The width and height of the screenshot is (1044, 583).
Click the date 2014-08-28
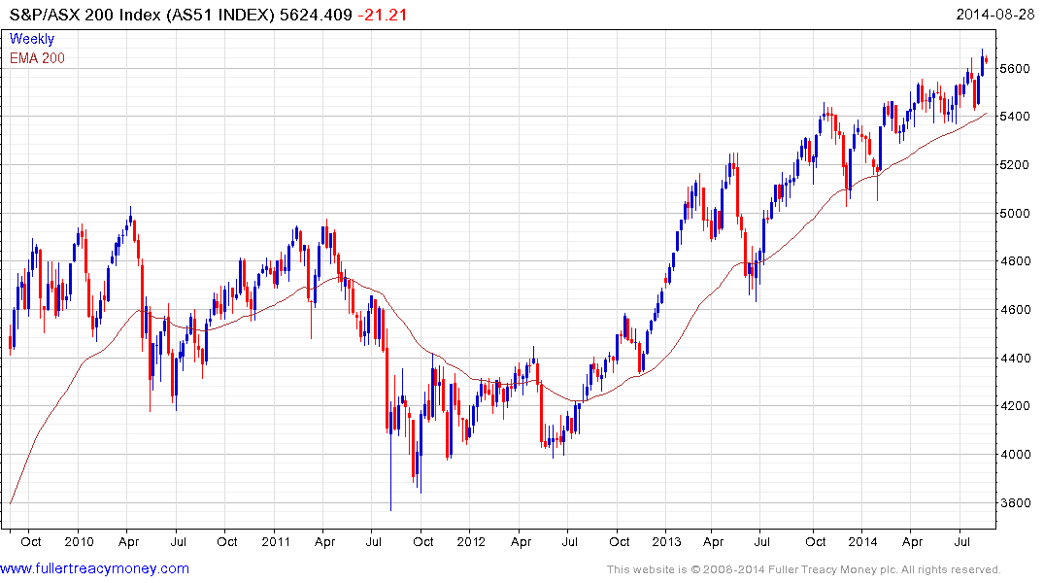(994, 15)
